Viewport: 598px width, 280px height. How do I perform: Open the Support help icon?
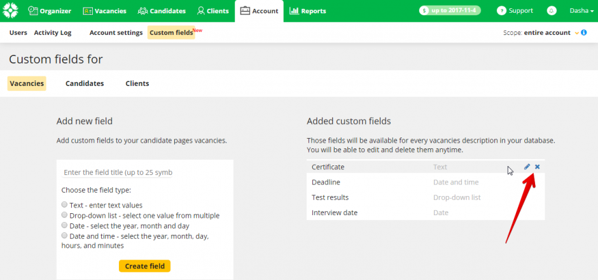(x=501, y=11)
